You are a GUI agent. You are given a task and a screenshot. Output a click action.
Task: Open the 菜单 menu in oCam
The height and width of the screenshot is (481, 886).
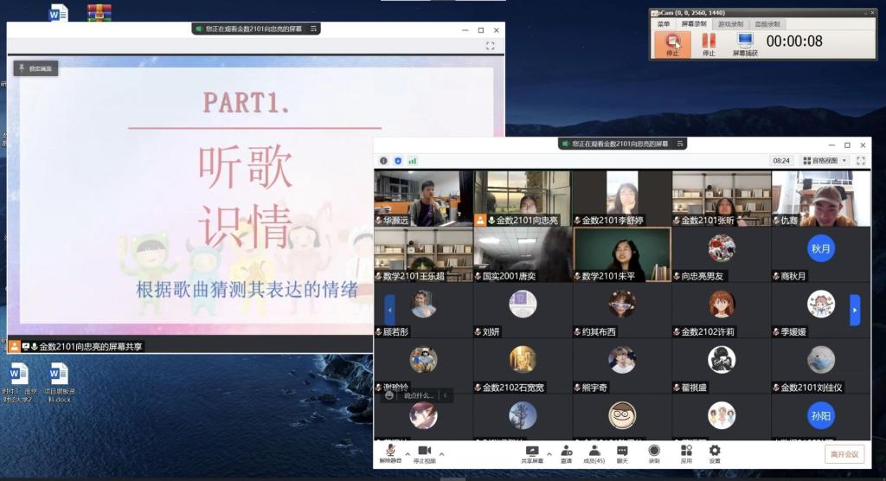coord(664,24)
